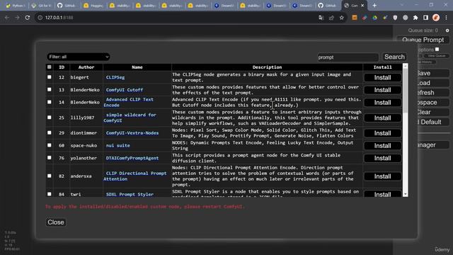The image size is (453, 255).
Task: Check the box for simple wildcard for ComfyUI
Action: pyautogui.click(x=50, y=118)
